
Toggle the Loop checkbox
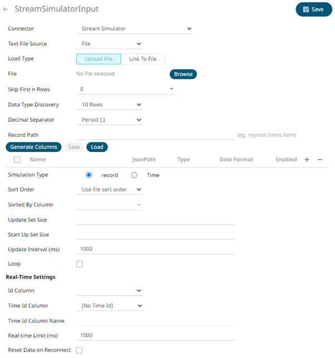pos(79,264)
